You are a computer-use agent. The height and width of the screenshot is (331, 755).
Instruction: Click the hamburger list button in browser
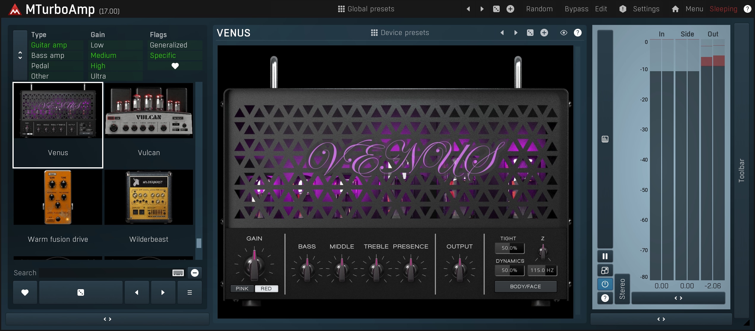pyautogui.click(x=189, y=292)
